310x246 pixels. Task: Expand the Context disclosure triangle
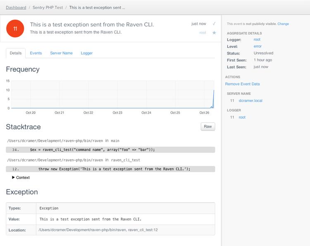[x=13, y=177]
